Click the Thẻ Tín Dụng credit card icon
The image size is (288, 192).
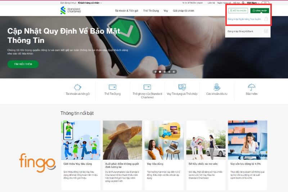click(x=112, y=87)
